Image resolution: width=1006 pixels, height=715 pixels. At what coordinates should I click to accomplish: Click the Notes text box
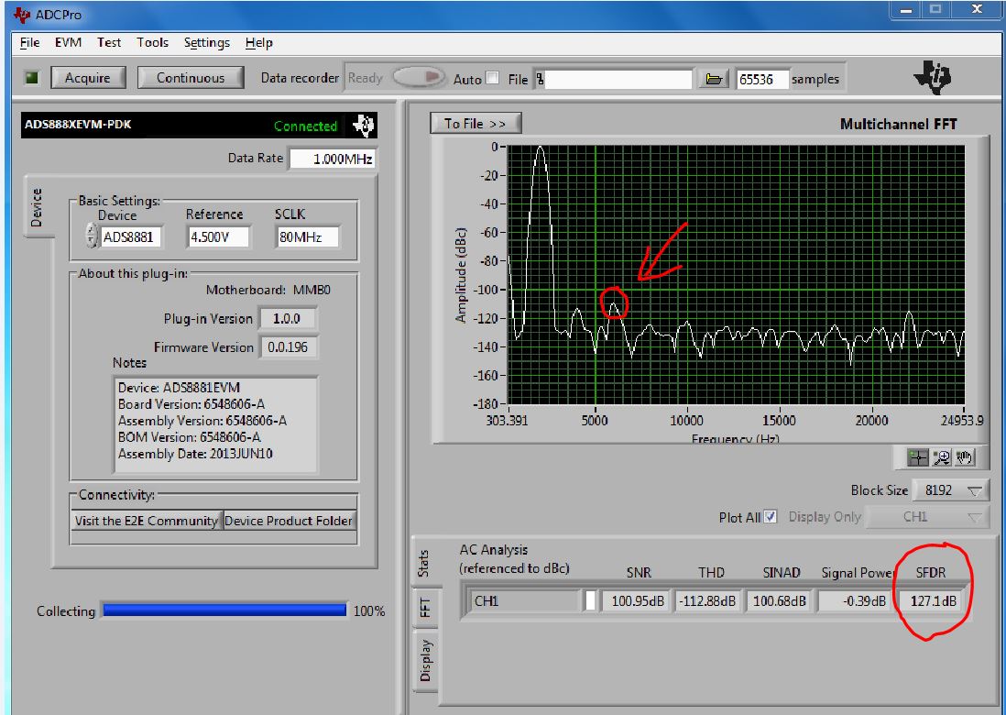coord(215,424)
